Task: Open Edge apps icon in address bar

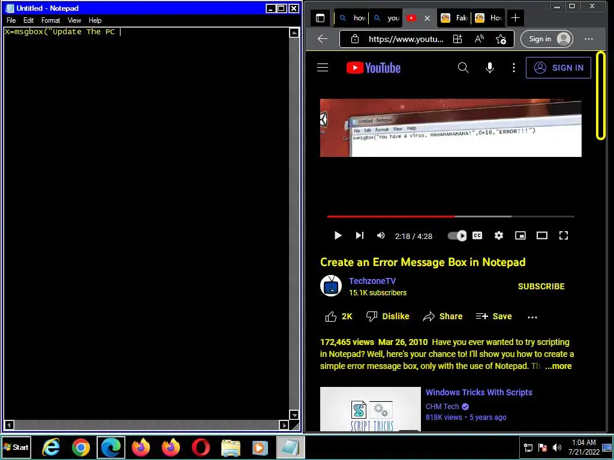Action: 458,39
